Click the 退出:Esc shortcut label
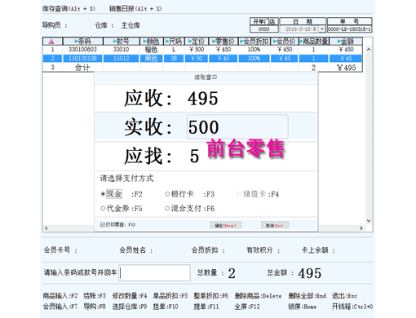This screenshot has height=318, width=416. (x=344, y=296)
